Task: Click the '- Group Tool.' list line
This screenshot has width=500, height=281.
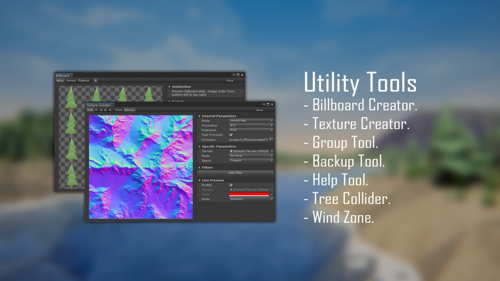Action: [341, 142]
